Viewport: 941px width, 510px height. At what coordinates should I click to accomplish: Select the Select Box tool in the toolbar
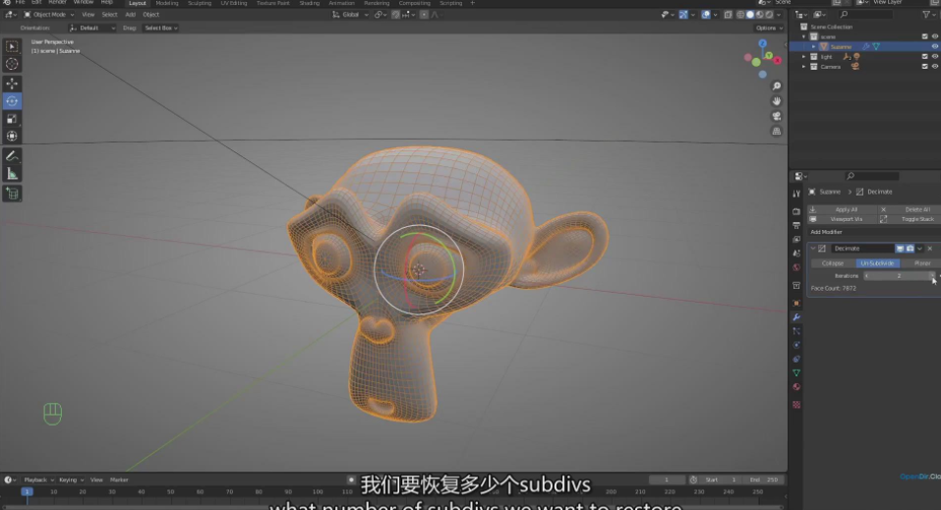[x=12, y=46]
